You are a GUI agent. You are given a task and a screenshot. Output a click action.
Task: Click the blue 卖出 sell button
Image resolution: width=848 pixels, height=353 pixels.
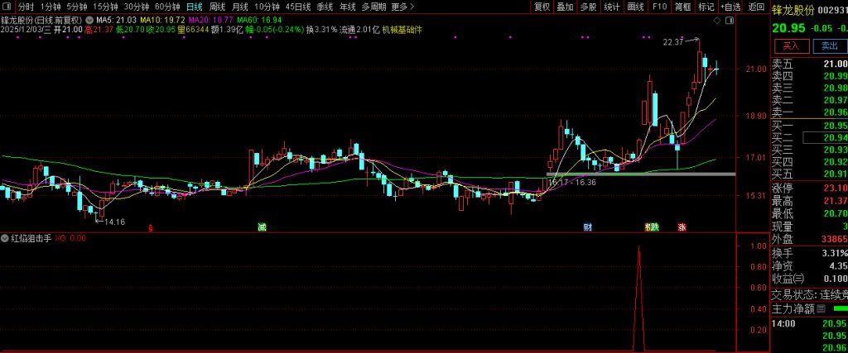(830, 45)
